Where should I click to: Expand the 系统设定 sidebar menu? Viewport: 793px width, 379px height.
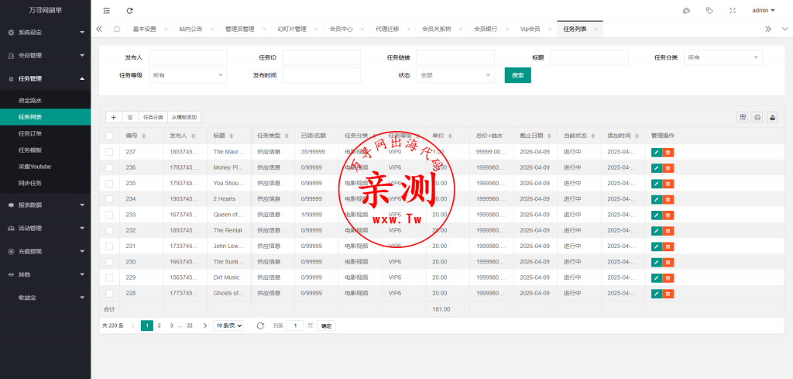pyautogui.click(x=46, y=33)
